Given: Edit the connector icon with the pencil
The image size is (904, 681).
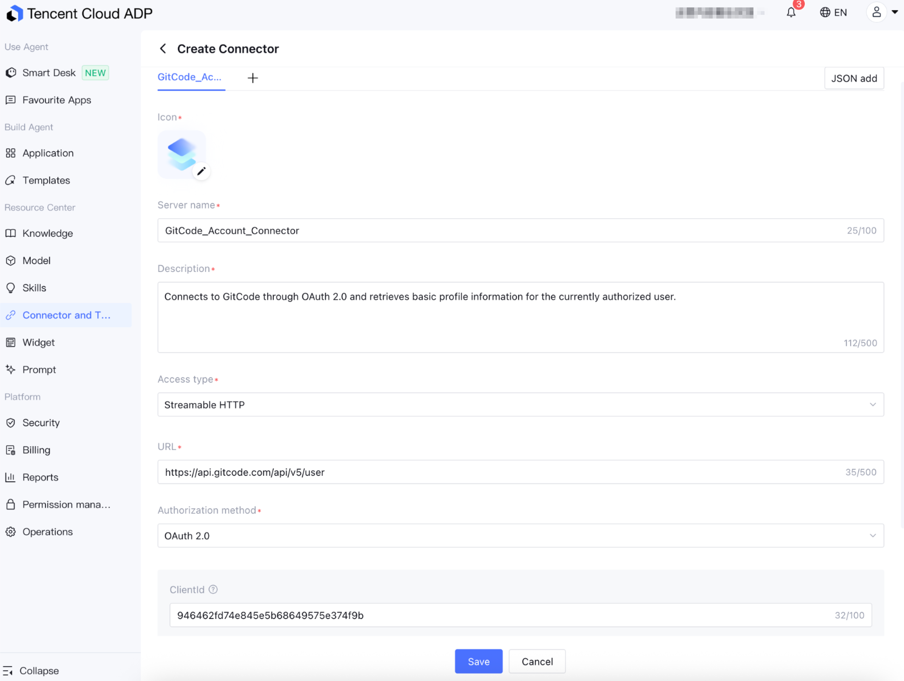Looking at the screenshot, I should [201, 171].
